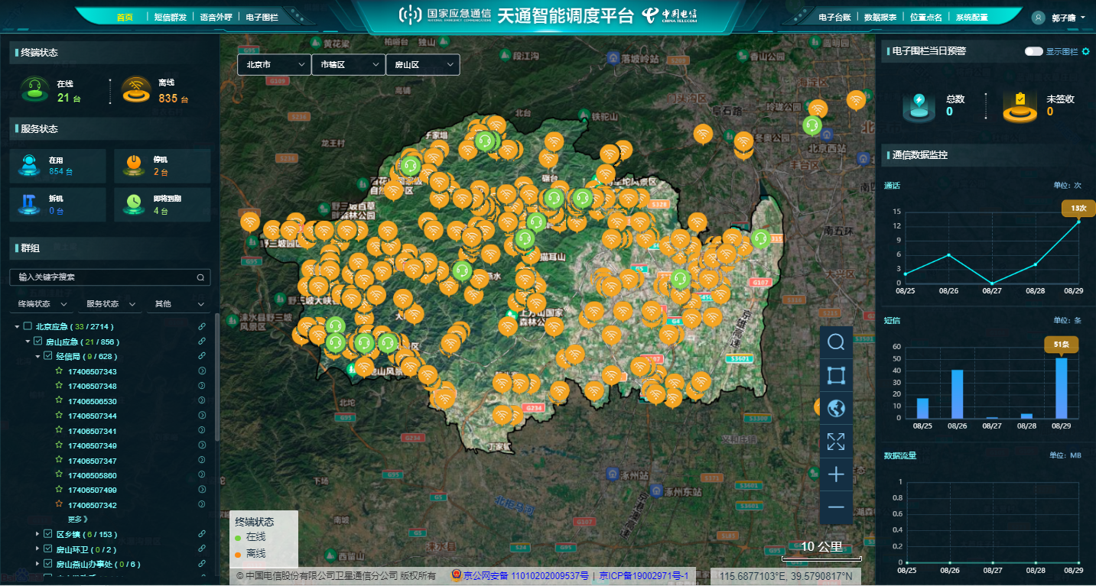Enter fullscreen with the expand-arrows icon

click(x=836, y=441)
